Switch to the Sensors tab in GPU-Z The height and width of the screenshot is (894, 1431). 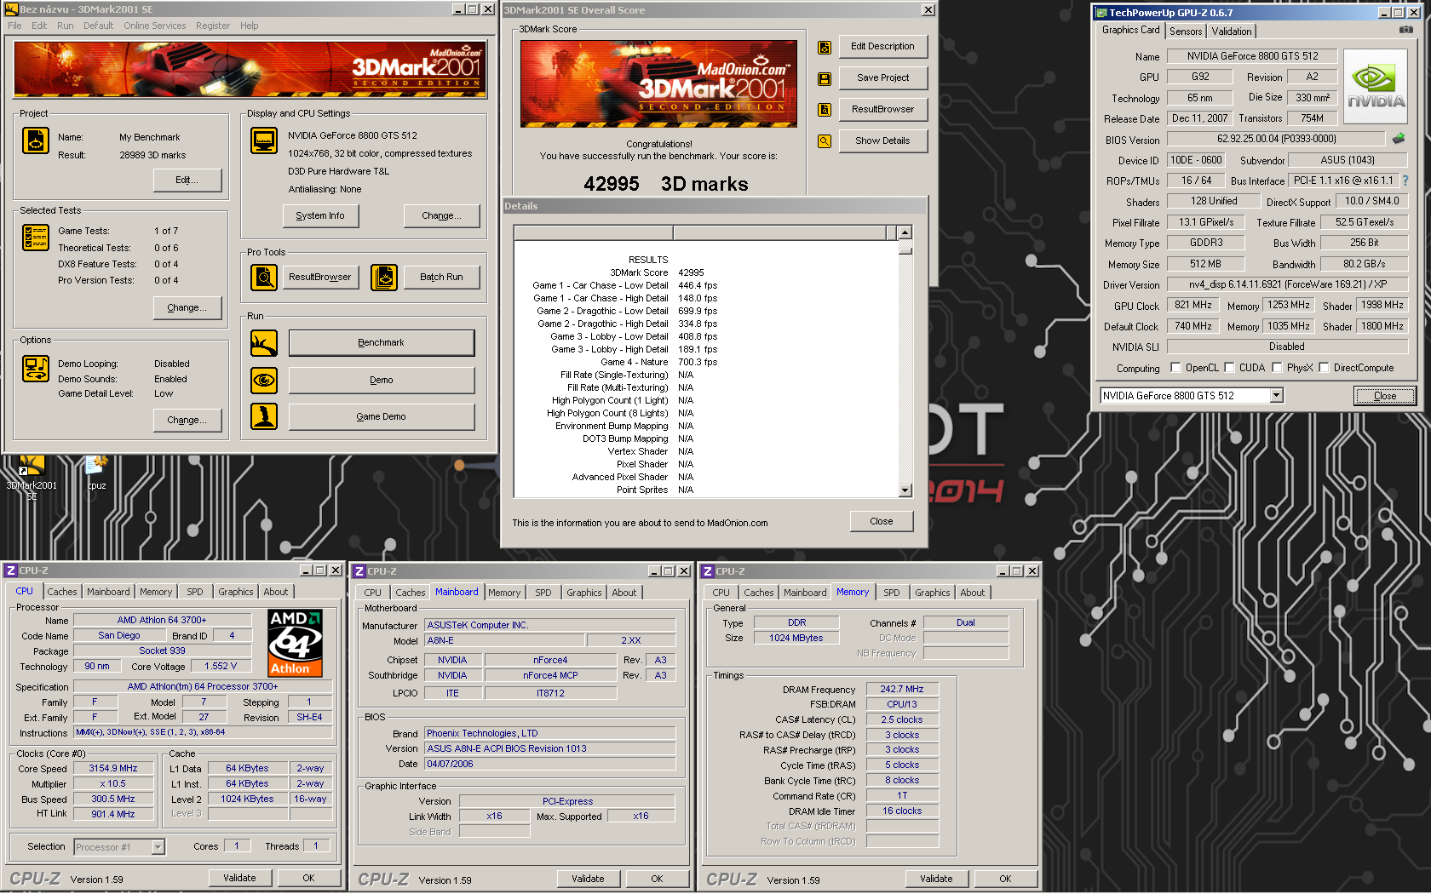pos(1186,32)
